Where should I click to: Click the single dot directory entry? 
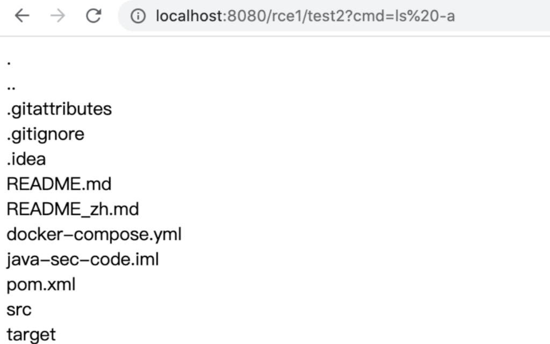tap(9, 63)
